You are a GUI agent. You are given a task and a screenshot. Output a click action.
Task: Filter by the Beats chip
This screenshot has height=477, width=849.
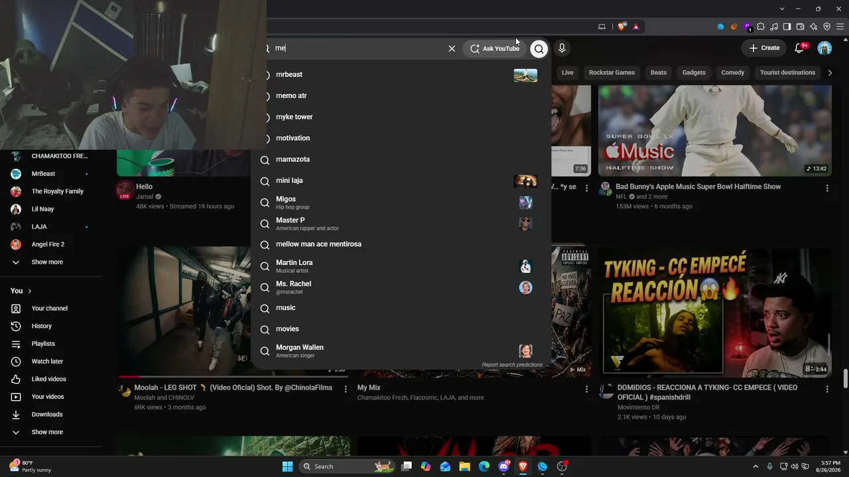pyautogui.click(x=659, y=72)
